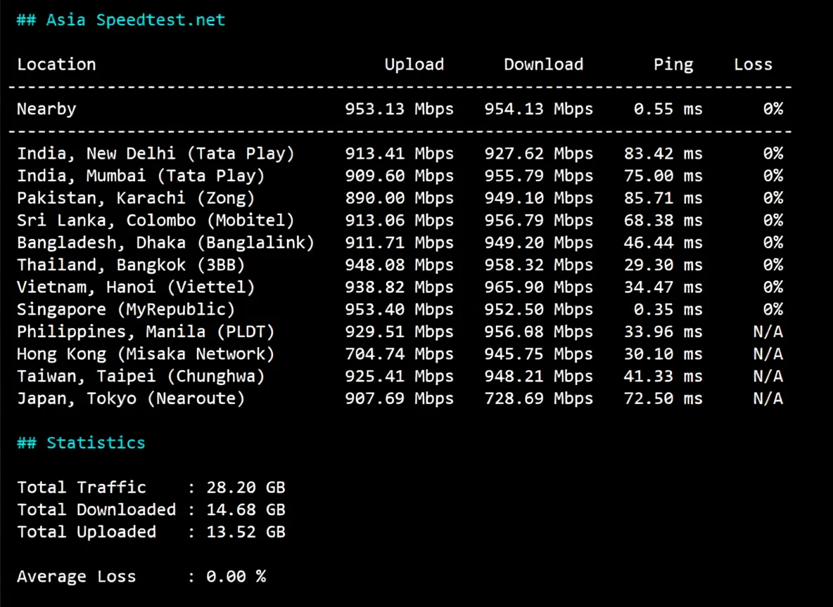Image resolution: width=833 pixels, height=607 pixels.
Task: Select the India, Mumbai (Tata Play) row
Action: (x=141, y=176)
